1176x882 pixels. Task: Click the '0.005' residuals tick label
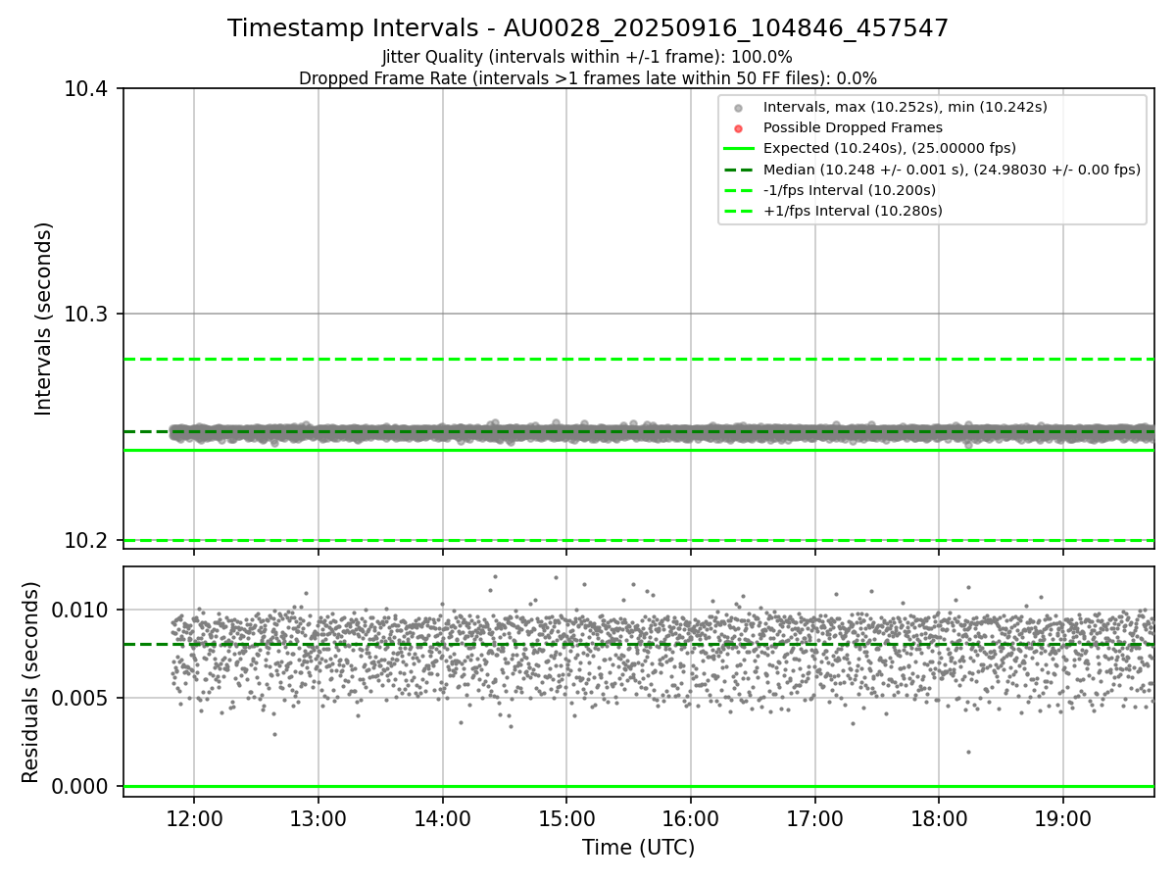(x=80, y=699)
